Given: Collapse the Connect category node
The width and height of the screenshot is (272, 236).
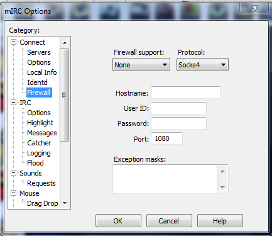Looking at the screenshot, I should [x=13, y=42].
